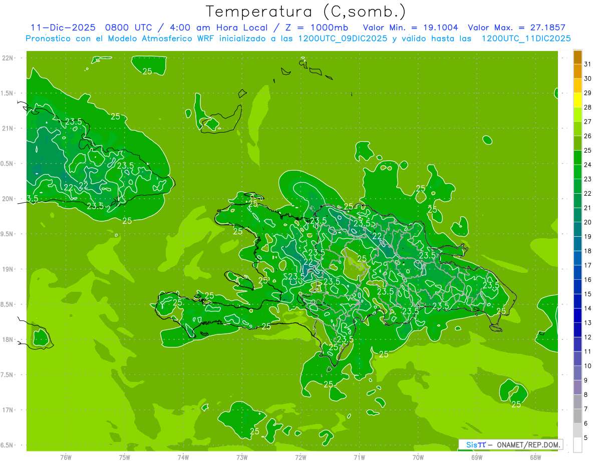Click the "7" color scale value
601x464 pixels.
586,409
